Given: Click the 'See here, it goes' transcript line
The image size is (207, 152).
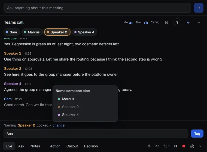Looking at the screenshot, I should (61, 74).
